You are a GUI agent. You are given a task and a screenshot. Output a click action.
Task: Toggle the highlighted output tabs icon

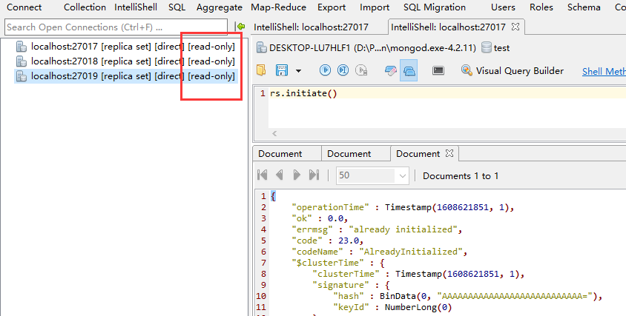409,70
